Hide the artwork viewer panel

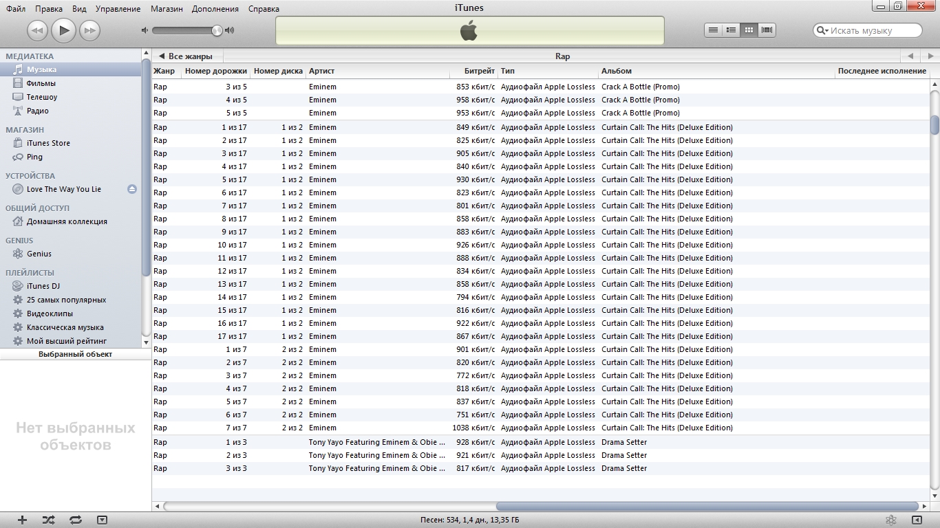(102, 520)
